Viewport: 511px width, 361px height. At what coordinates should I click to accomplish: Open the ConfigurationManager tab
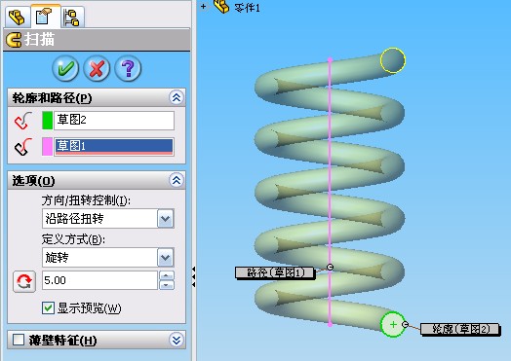(72, 17)
